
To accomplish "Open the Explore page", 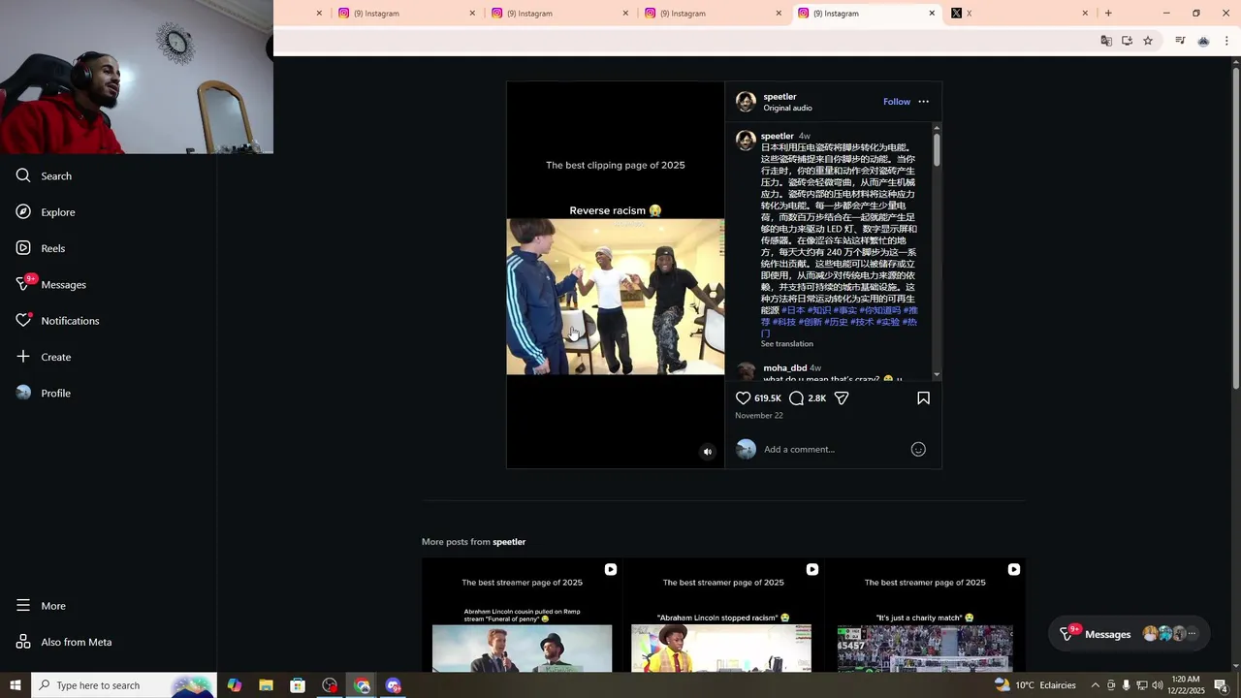I will pos(46,212).
